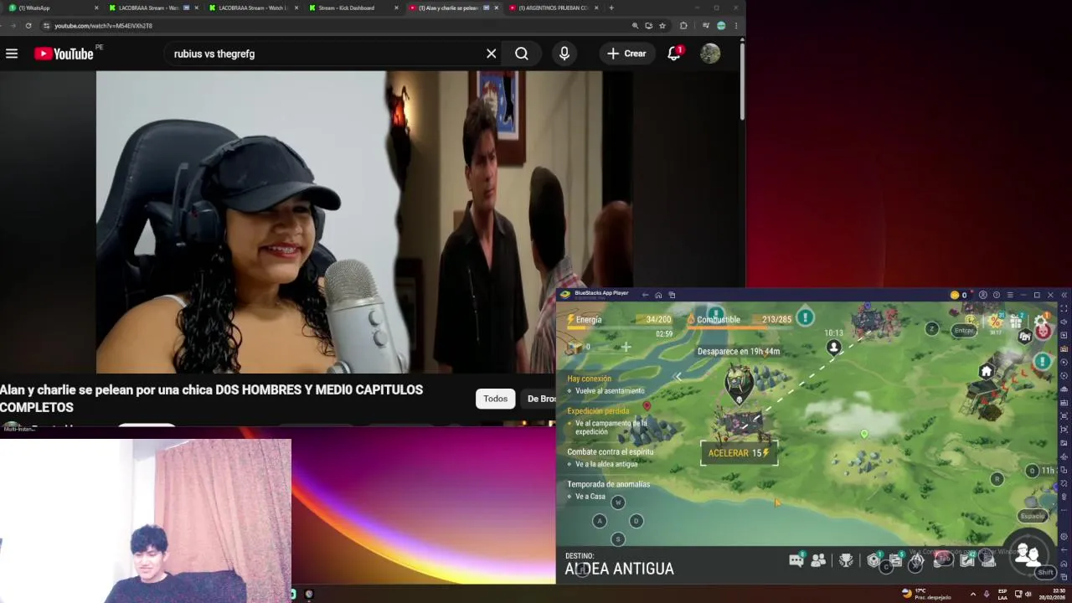Click the YouTube video player

point(364,222)
